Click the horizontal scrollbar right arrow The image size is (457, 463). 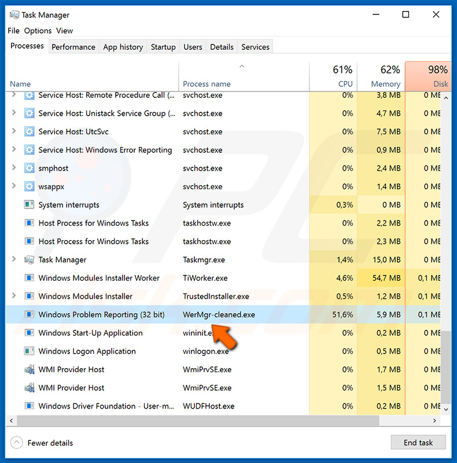[434, 421]
